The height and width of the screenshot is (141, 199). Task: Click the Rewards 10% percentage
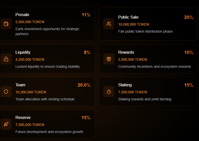tap(188, 52)
